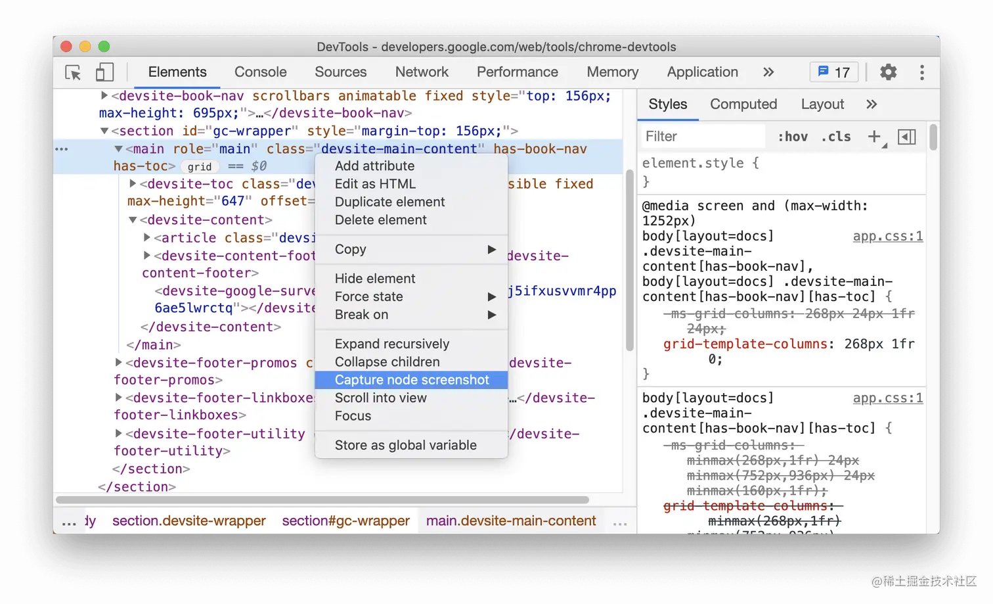Choose Collapse children menu item
The height and width of the screenshot is (604, 993).
[412, 361]
